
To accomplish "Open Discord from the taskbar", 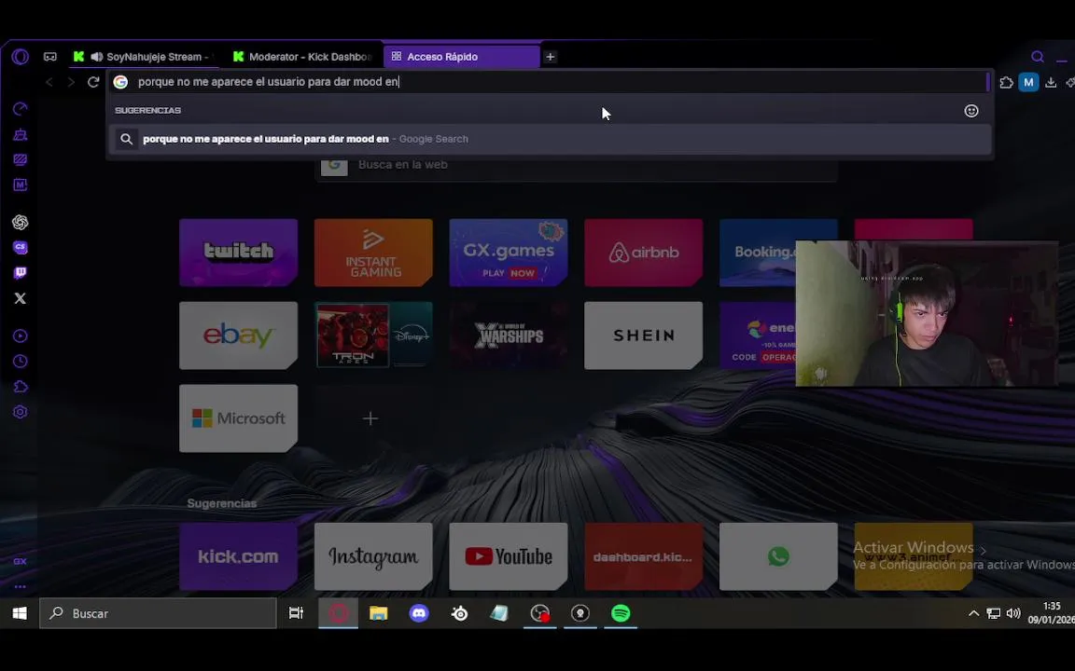I will pyautogui.click(x=419, y=613).
